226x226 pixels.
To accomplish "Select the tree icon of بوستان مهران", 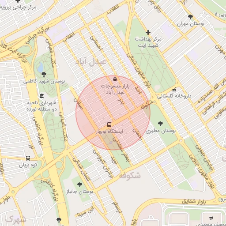I will [190, 17].
